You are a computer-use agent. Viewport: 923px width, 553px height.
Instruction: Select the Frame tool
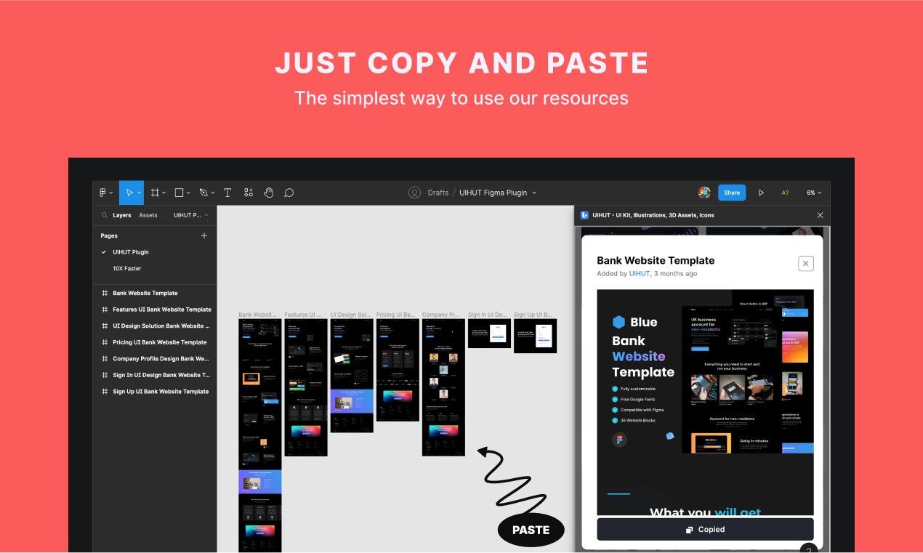coord(155,193)
